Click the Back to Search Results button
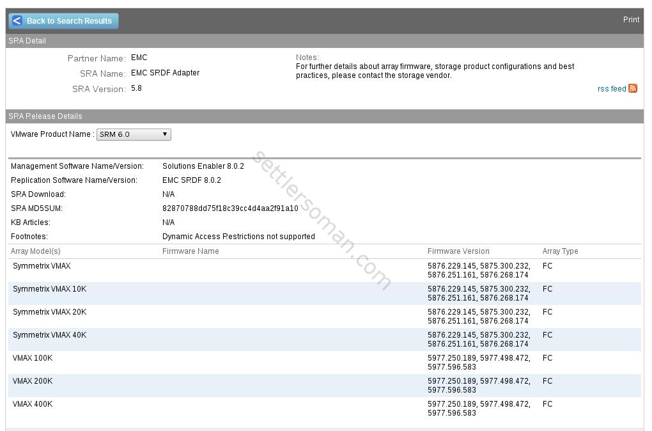 pos(64,21)
